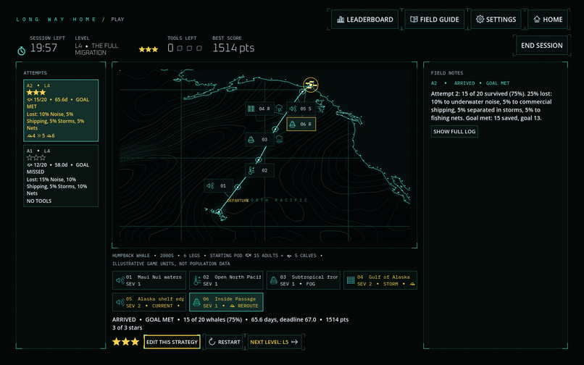Open the 05 Alaska shelf edge leg card
The height and width of the screenshot is (365, 584).
(149, 302)
